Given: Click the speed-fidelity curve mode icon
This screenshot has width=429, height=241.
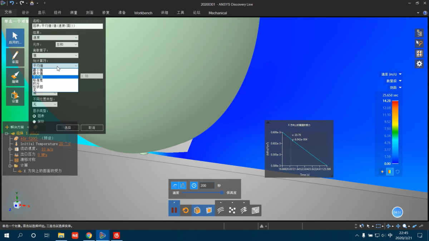Looking at the screenshot, I should pyautogui.click(x=175, y=185).
